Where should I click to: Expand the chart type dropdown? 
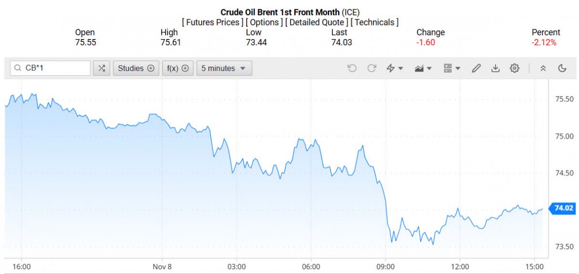pyautogui.click(x=423, y=68)
